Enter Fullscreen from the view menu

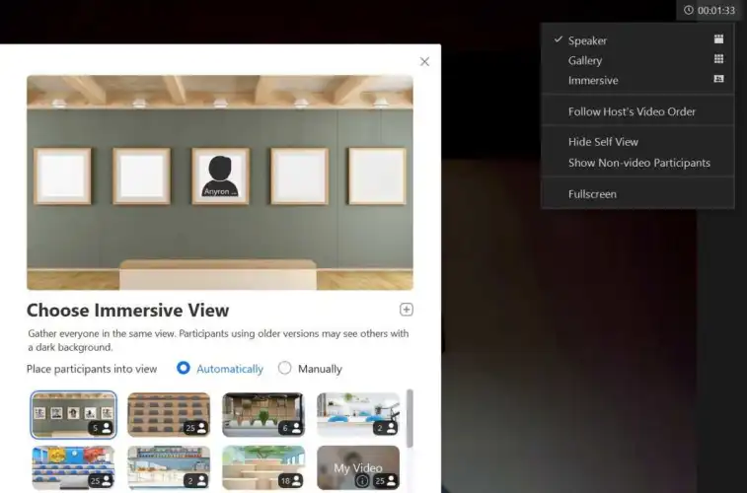pos(592,194)
